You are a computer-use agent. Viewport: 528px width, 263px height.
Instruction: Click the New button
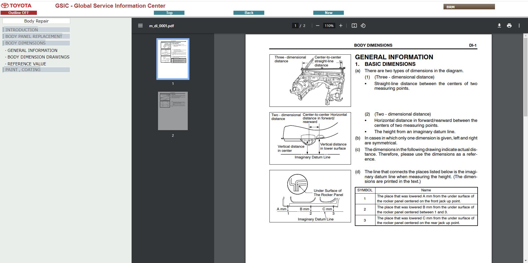point(328,13)
